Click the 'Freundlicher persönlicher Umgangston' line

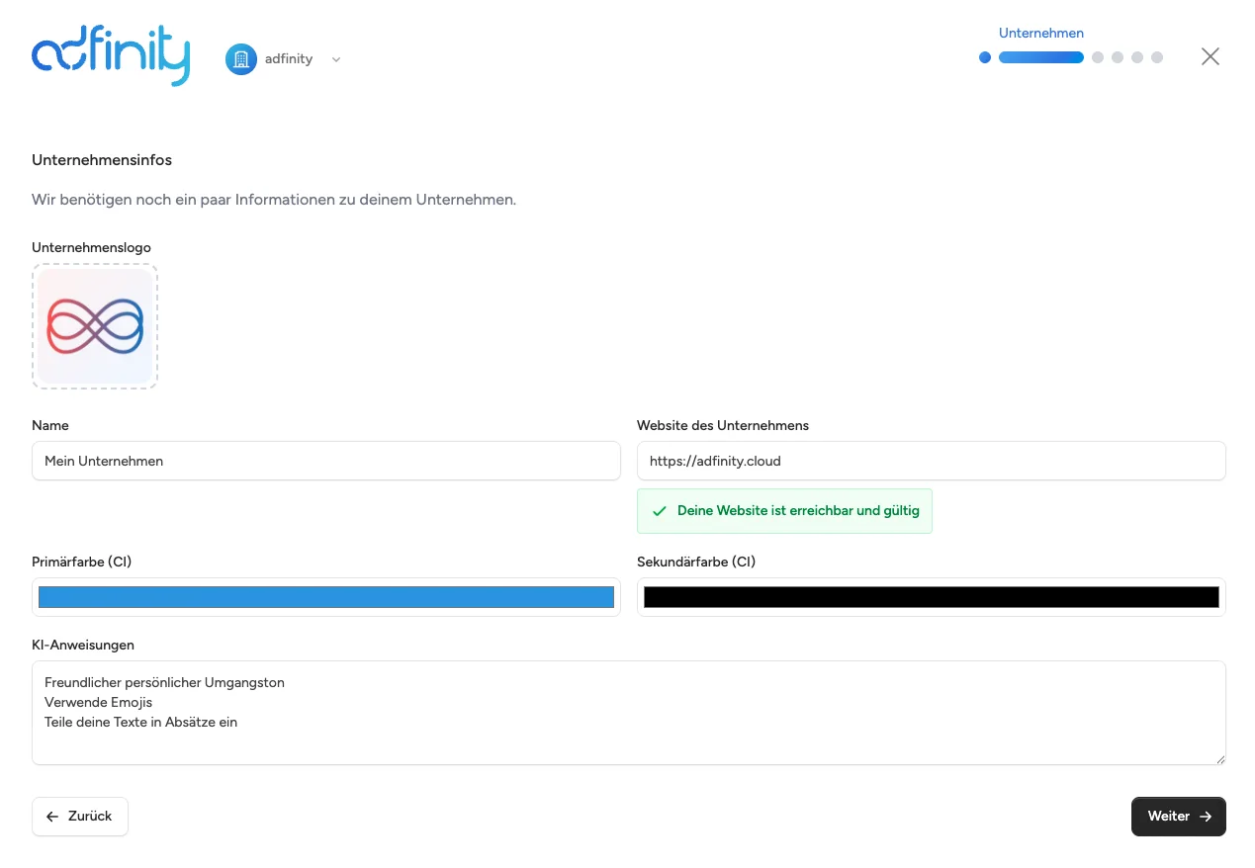pyautogui.click(x=164, y=682)
